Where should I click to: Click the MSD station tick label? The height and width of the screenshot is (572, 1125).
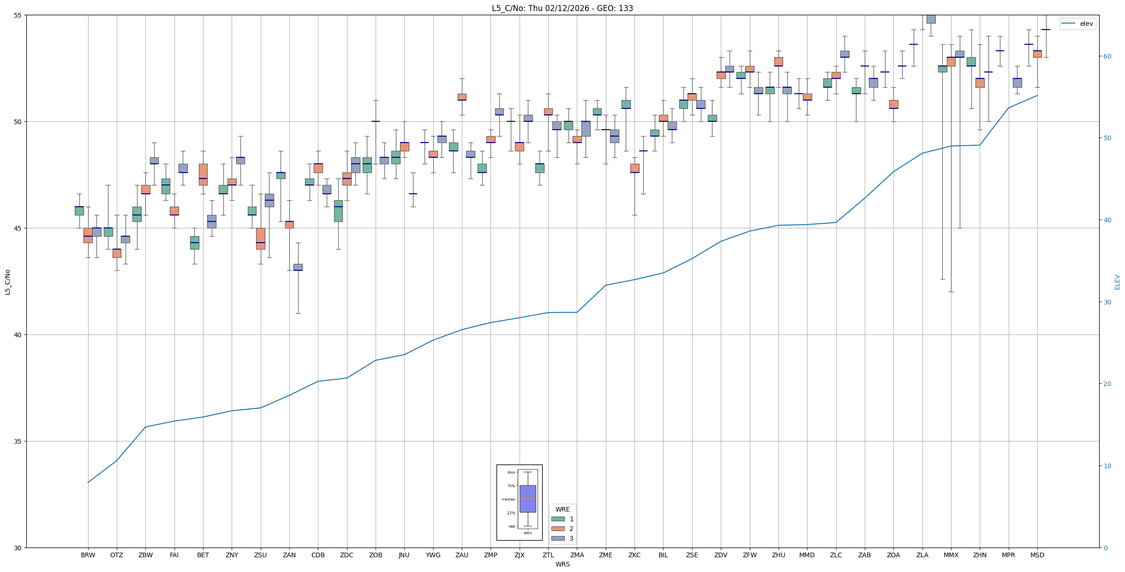1037,555
